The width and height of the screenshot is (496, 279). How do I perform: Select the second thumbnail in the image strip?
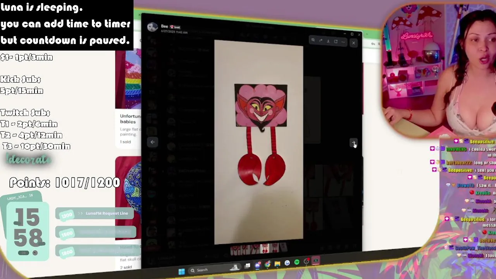coord(245,249)
